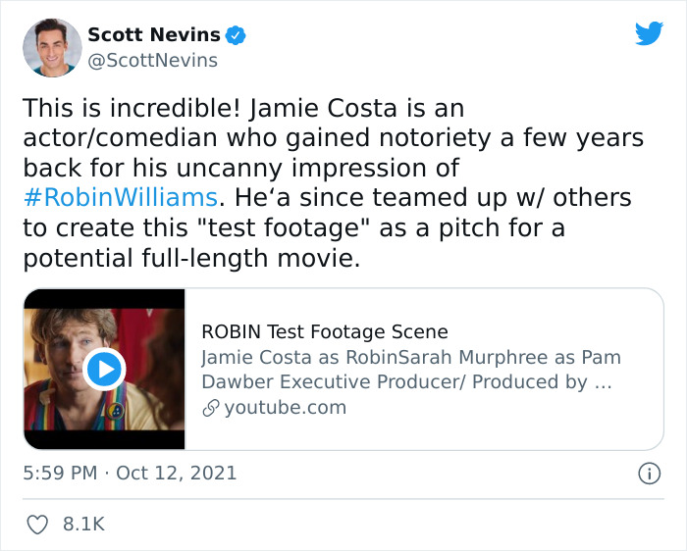Click the 8.1K likes count

(x=83, y=525)
